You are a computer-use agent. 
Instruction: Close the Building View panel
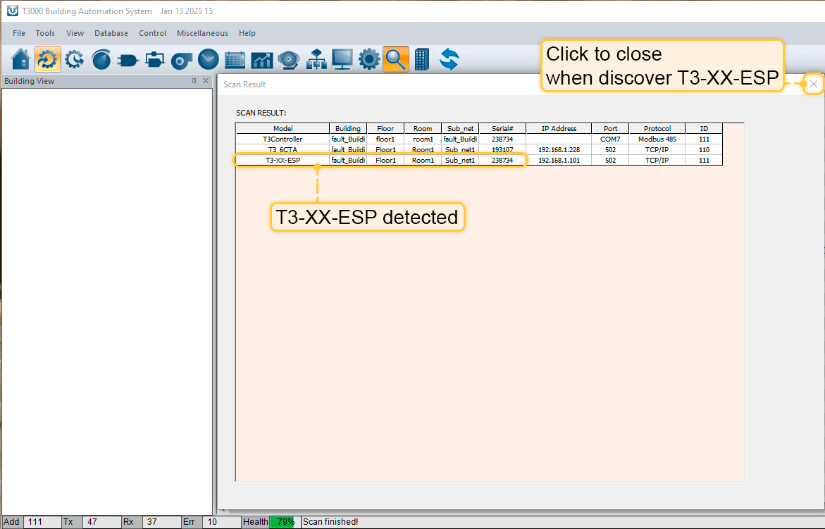tap(206, 81)
